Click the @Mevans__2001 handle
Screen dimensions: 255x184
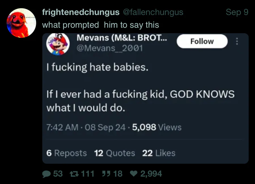click(110, 48)
